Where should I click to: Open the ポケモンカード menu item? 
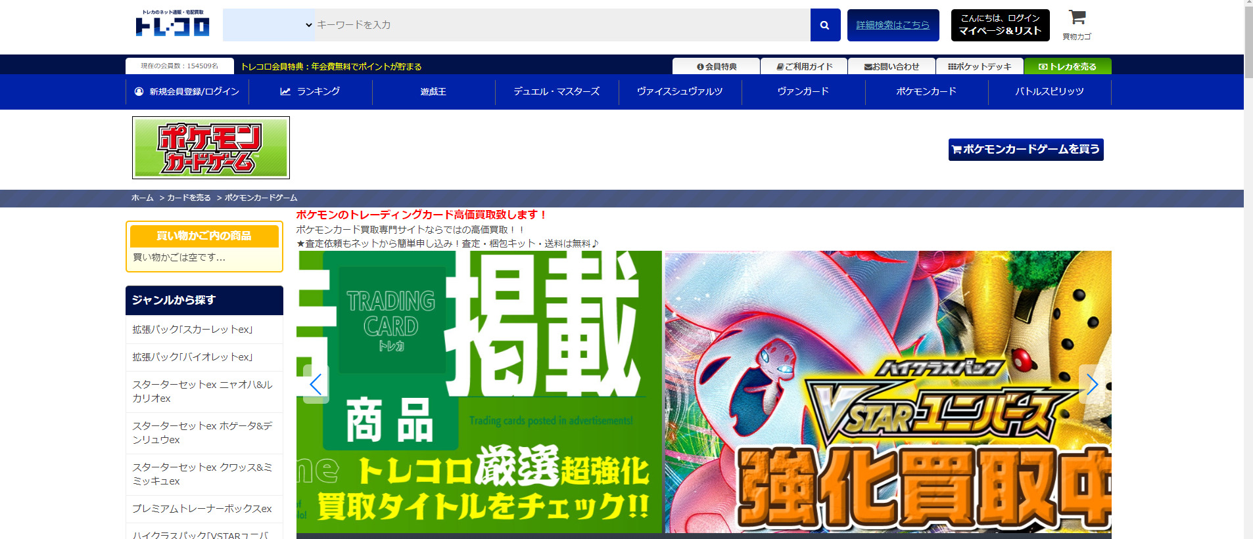pos(926,92)
